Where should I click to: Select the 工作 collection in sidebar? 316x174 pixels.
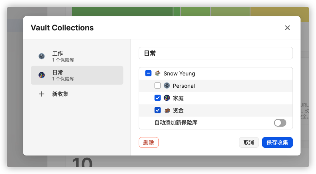77,56
